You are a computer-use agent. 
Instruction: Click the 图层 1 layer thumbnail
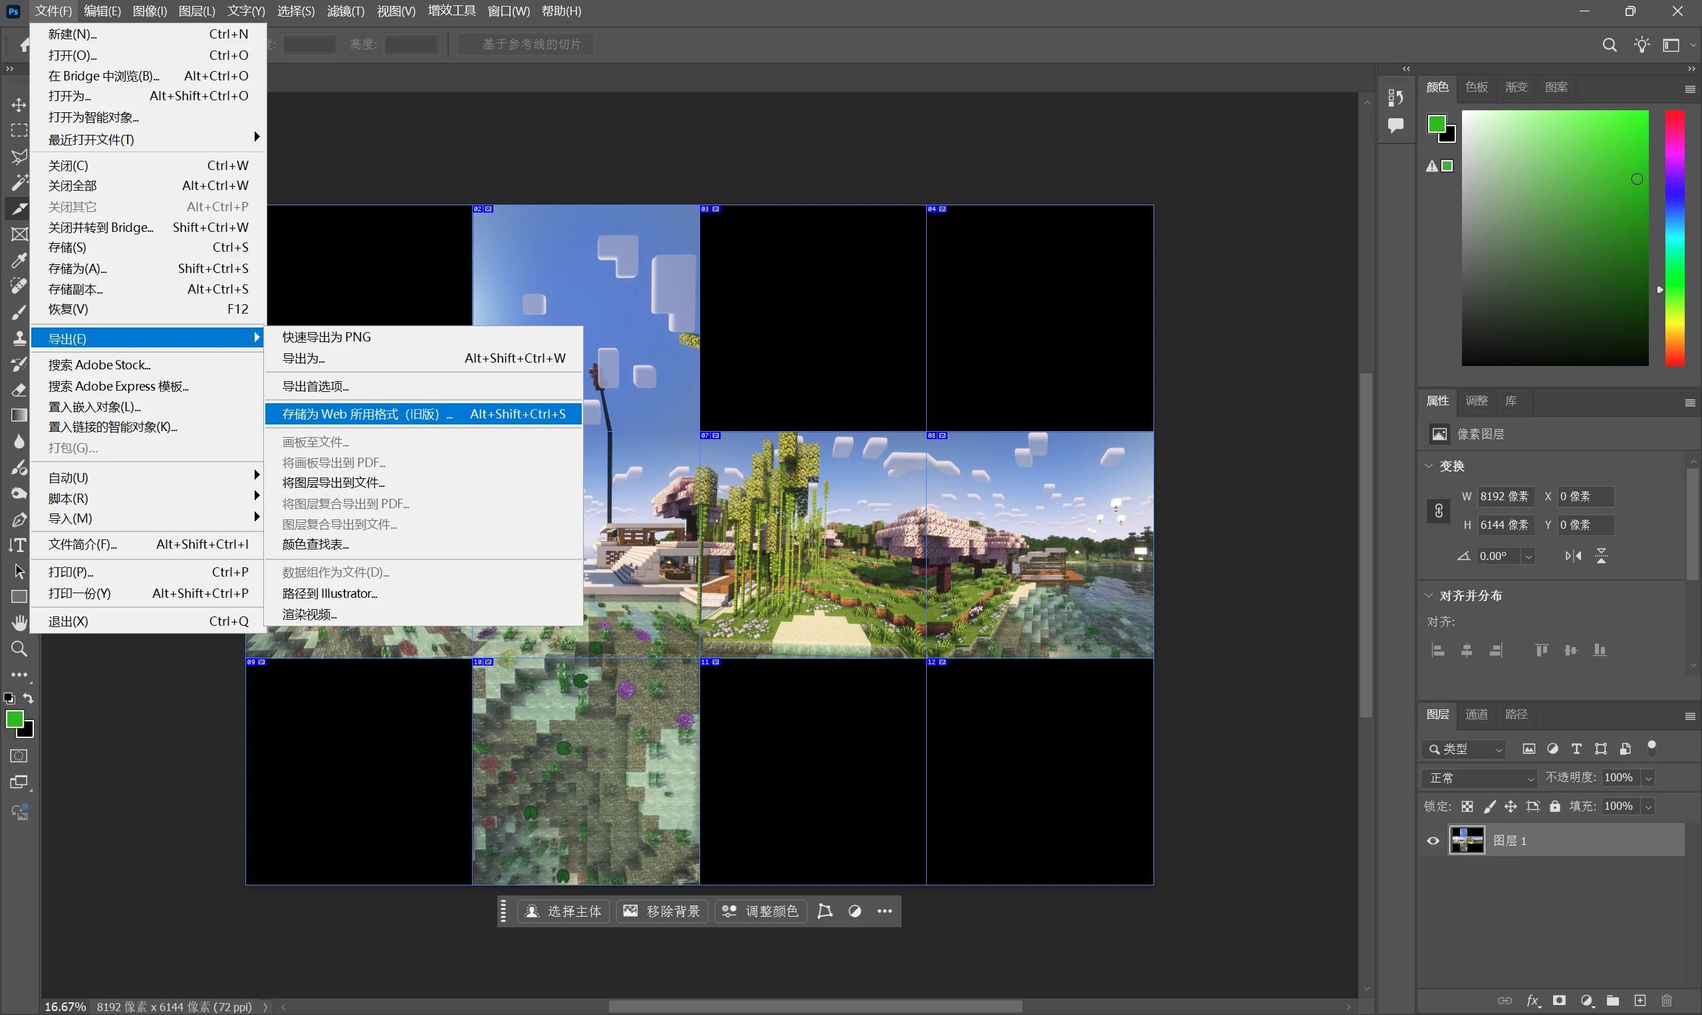[1467, 840]
